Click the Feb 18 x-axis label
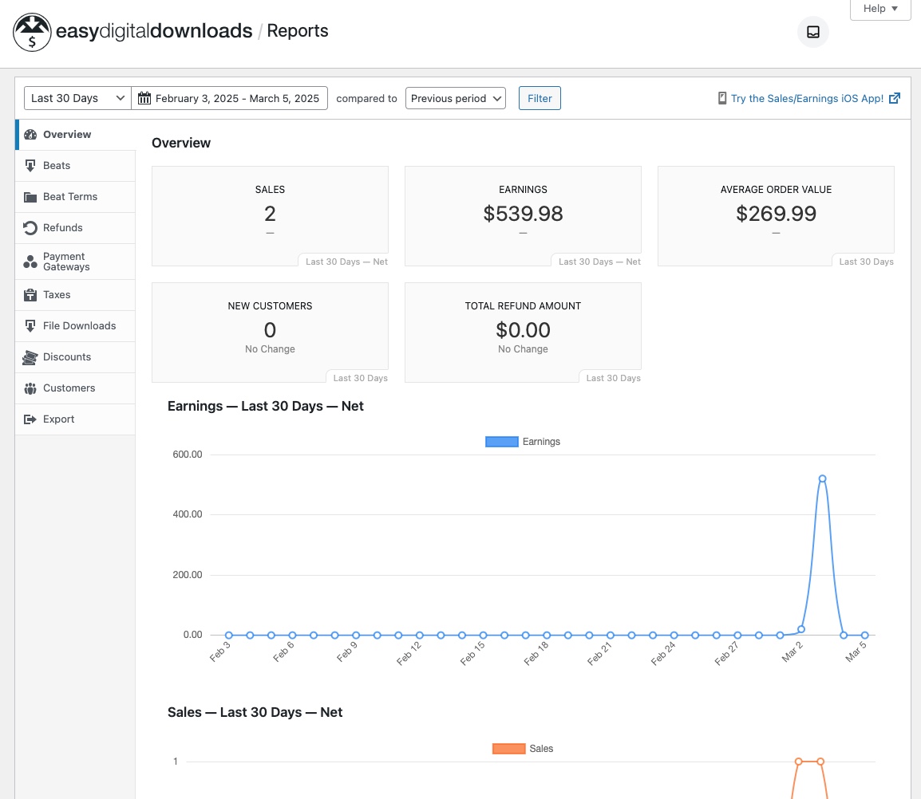 [536, 653]
